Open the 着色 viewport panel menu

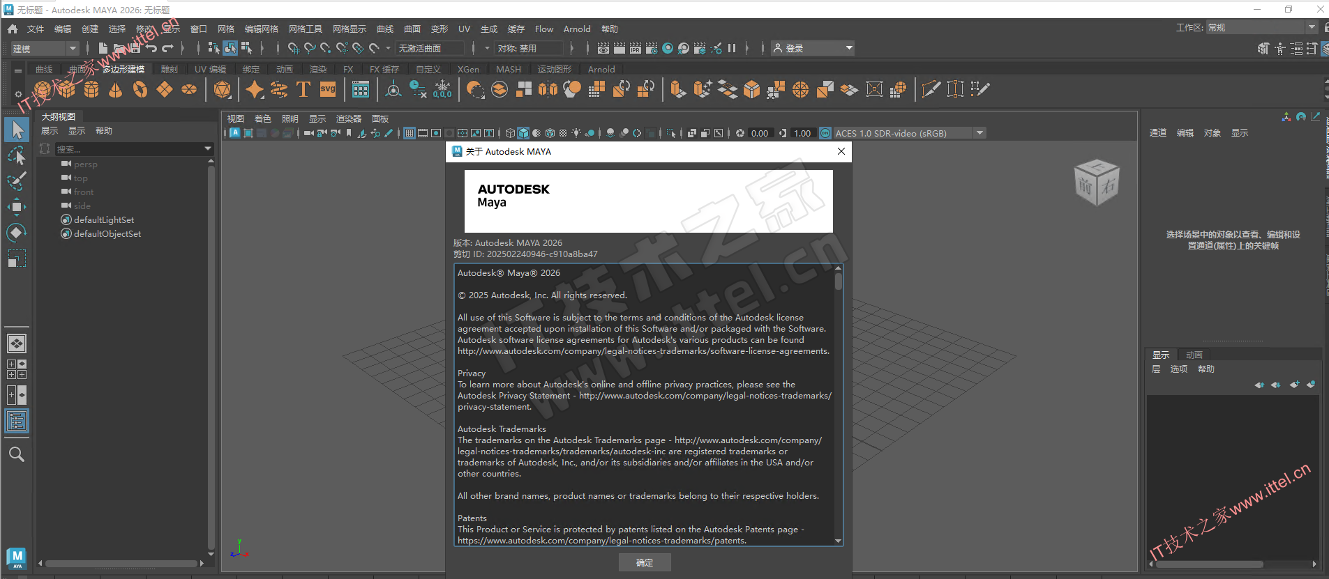point(263,118)
